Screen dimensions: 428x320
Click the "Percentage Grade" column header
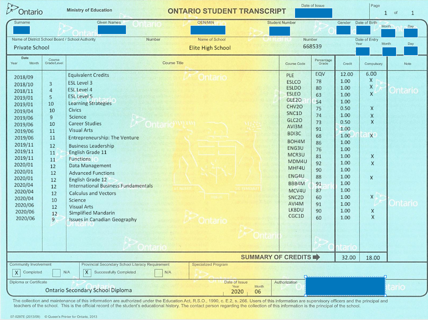[323, 62]
